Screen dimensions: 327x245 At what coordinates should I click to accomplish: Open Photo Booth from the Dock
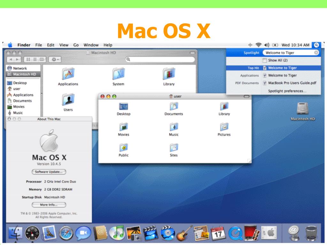(x=252, y=233)
